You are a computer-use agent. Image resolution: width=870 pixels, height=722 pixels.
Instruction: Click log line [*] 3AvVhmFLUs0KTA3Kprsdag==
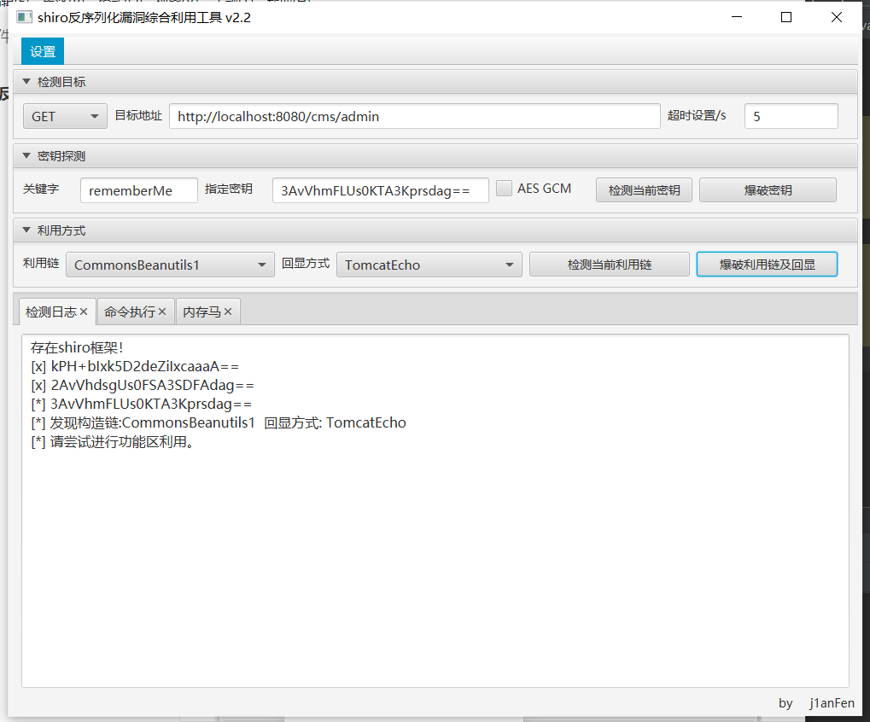coord(142,405)
